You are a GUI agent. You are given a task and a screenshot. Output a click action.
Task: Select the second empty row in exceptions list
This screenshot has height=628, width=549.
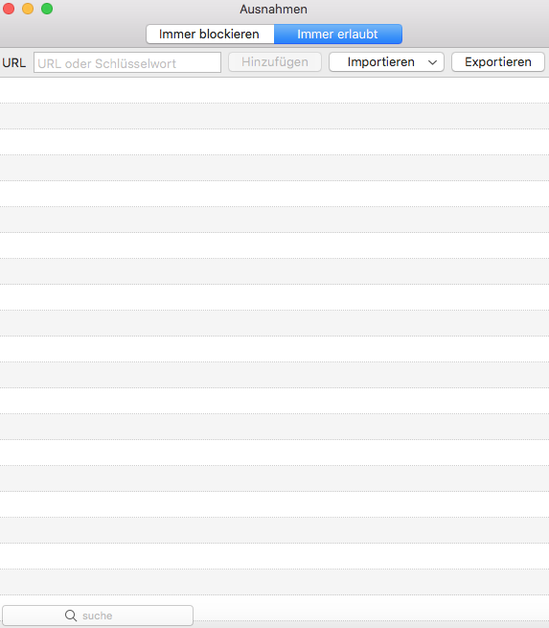coord(274,116)
